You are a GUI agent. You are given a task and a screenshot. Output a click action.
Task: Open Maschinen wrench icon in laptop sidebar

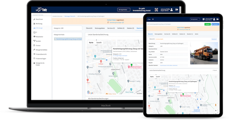[34, 19]
